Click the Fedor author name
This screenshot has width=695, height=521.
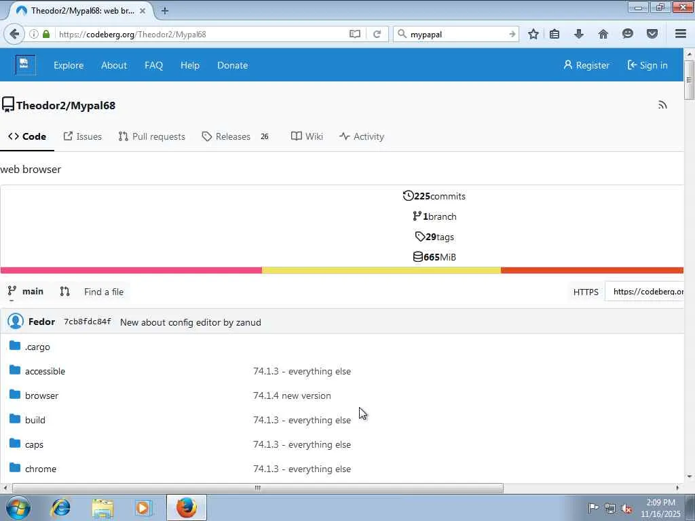tap(41, 322)
